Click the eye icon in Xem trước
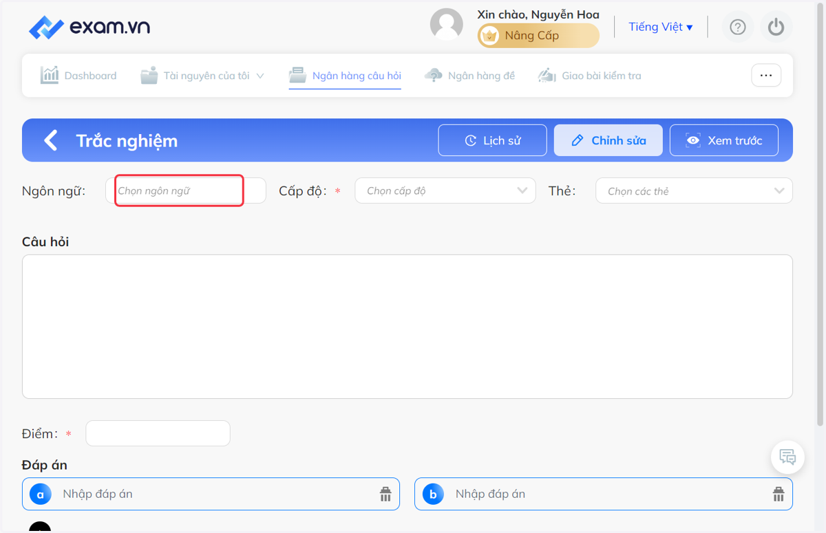826x533 pixels. [x=693, y=140]
